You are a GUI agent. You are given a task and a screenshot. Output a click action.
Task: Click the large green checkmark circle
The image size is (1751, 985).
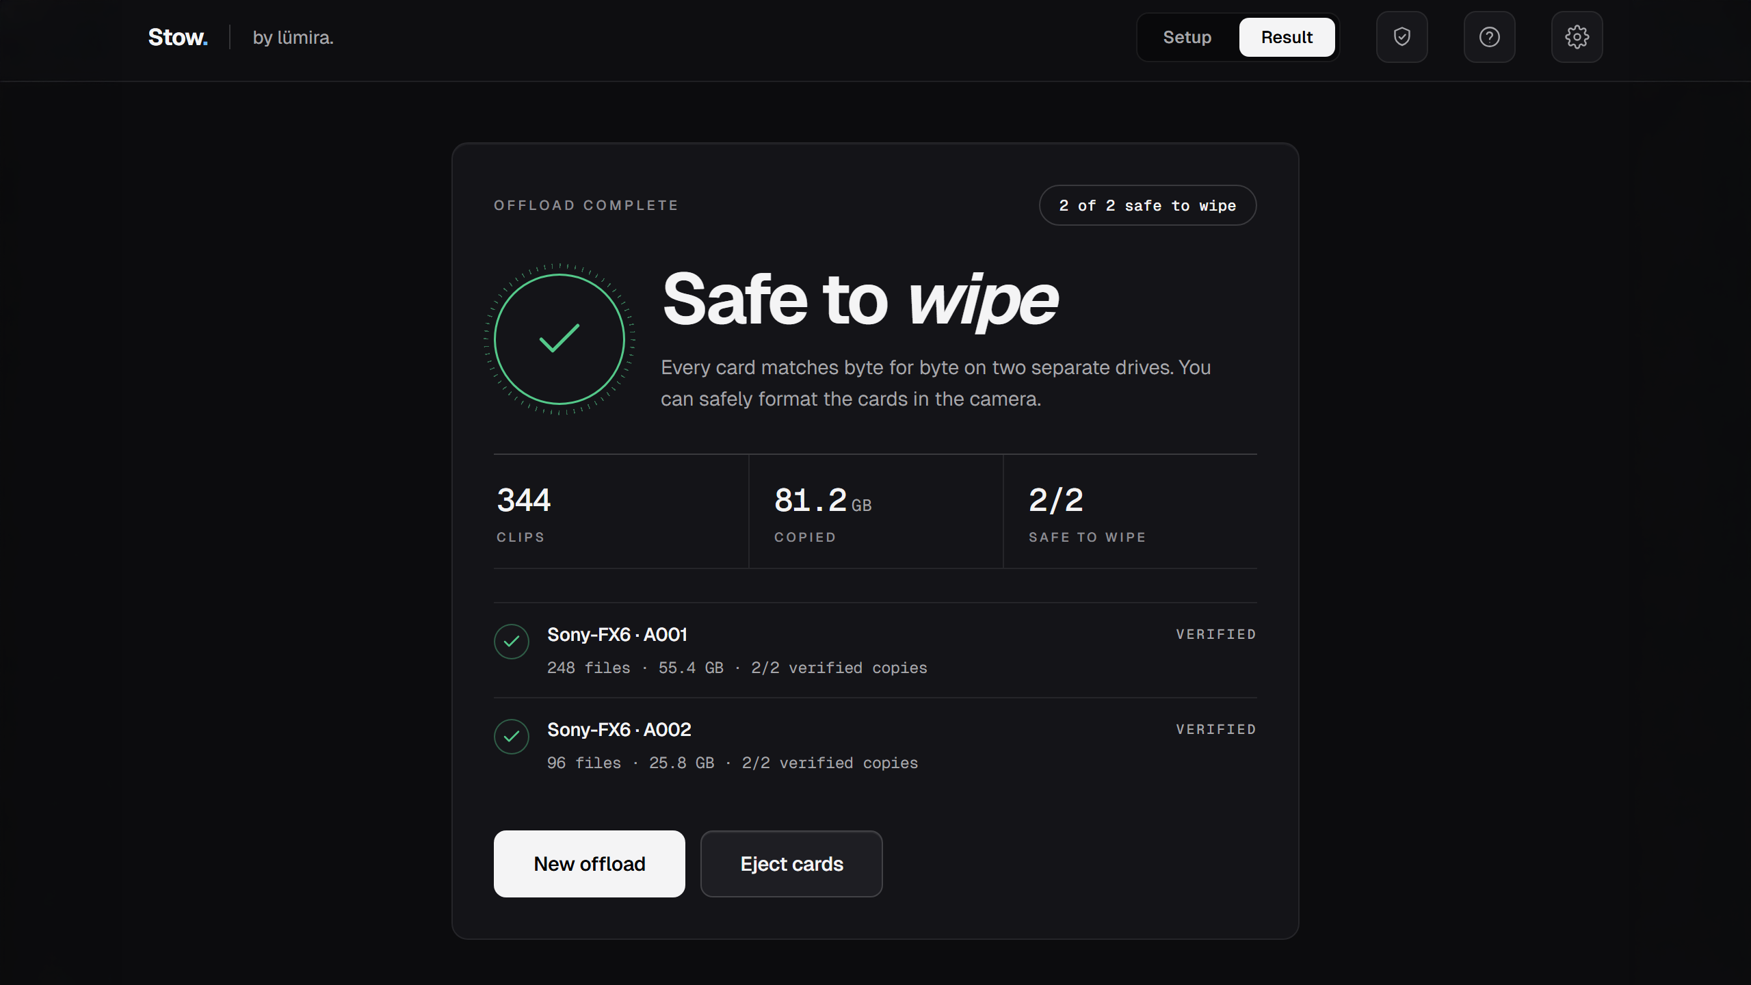point(559,339)
